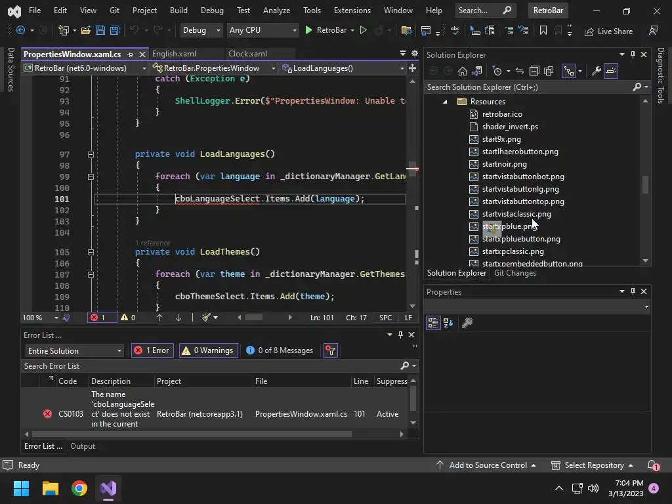This screenshot has width=672, height=504.
Task: Click in Search Error List field
Action: pyautogui.click(x=211, y=366)
